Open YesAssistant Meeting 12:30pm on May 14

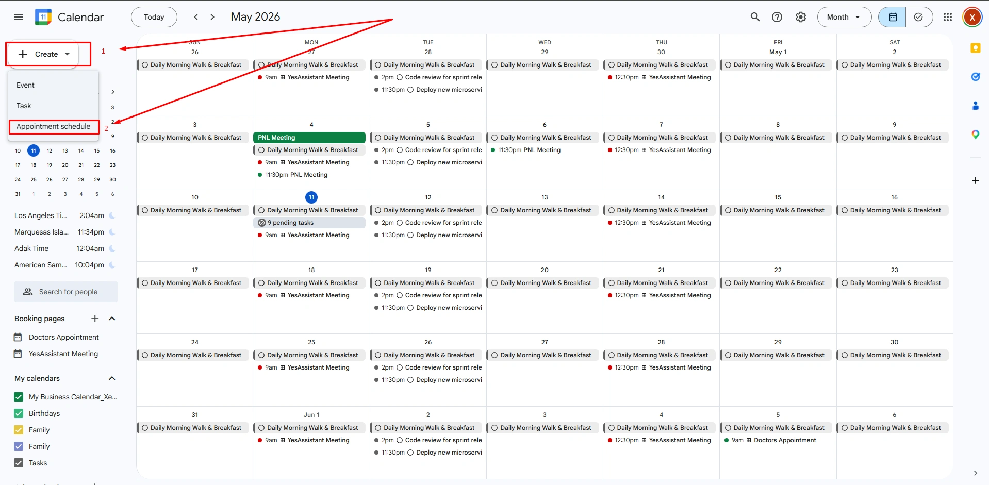pos(661,223)
